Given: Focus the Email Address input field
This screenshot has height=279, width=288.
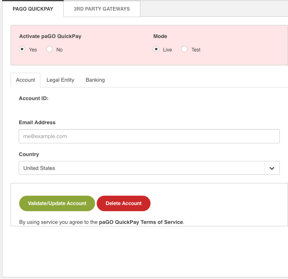Looking at the screenshot, I should pos(149,136).
